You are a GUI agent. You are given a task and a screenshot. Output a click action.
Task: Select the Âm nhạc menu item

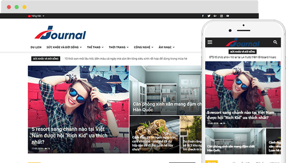click(167, 47)
